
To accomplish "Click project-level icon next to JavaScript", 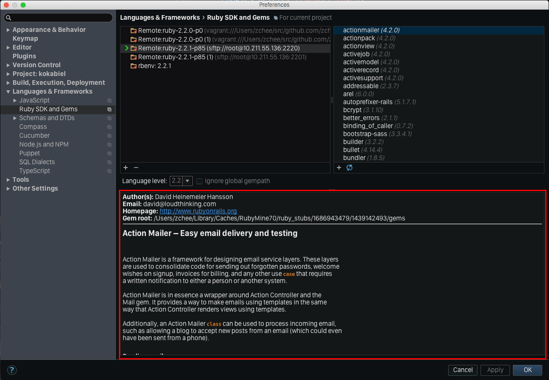I will [109, 100].
